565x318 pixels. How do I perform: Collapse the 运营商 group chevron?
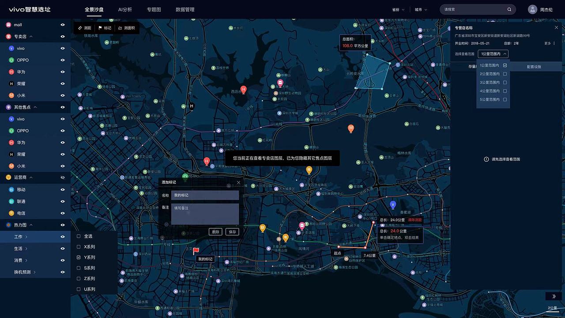click(x=31, y=178)
